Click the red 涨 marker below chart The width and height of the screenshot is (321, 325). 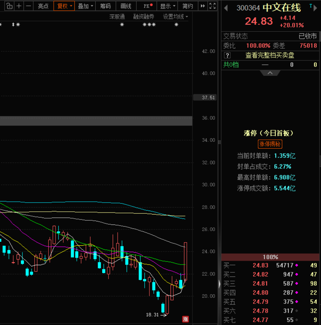(x=186, y=319)
